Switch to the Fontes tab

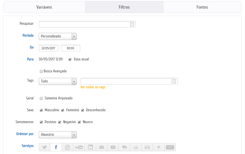click(x=202, y=7)
